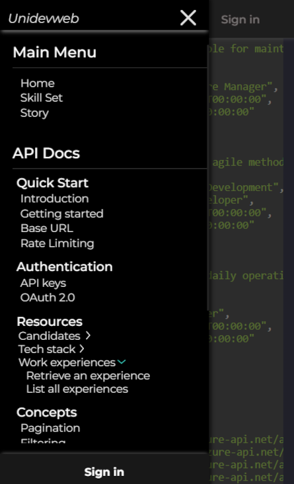The width and height of the screenshot is (294, 484).
Task: Expand the Tech stack chevron
Action: pyautogui.click(x=81, y=349)
